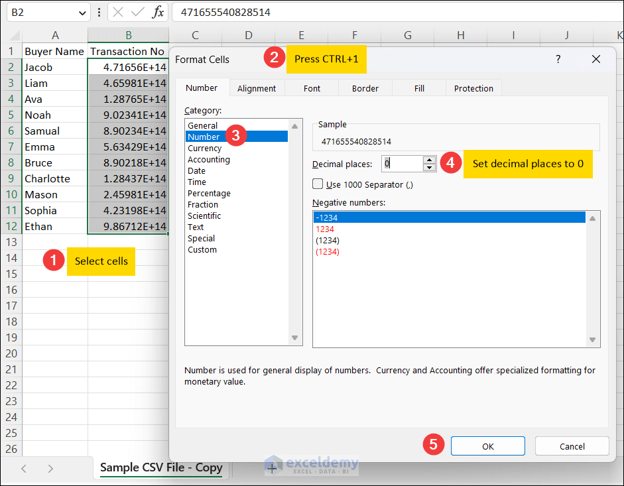Select the Protection tab

(473, 88)
